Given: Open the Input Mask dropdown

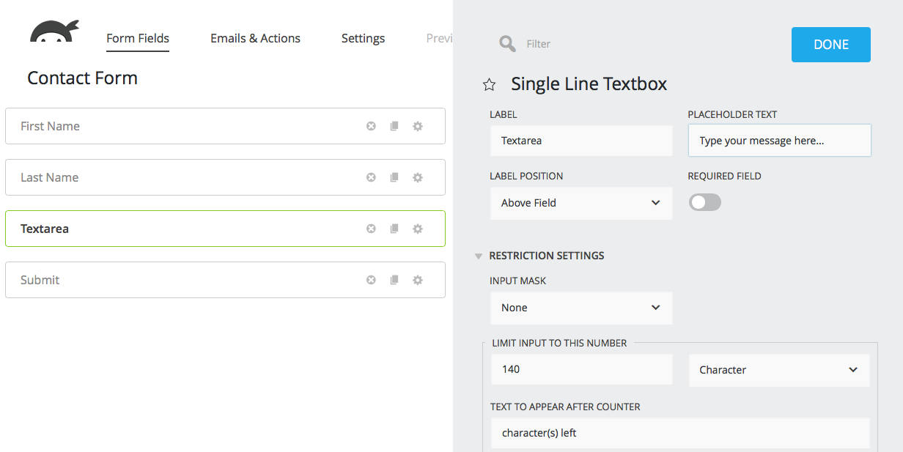Looking at the screenshot, I should coord(580,308).
